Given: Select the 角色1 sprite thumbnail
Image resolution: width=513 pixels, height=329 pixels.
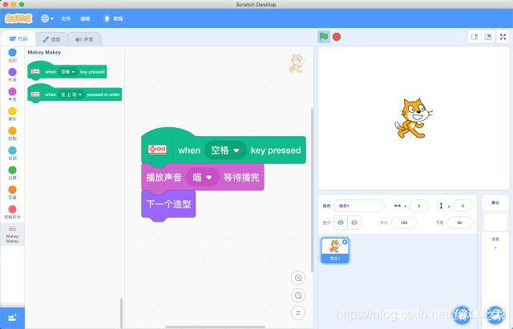Looking at the screenshot, I should (335, 251).
